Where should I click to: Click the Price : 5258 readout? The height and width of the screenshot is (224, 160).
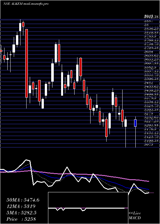pos(21,219)
